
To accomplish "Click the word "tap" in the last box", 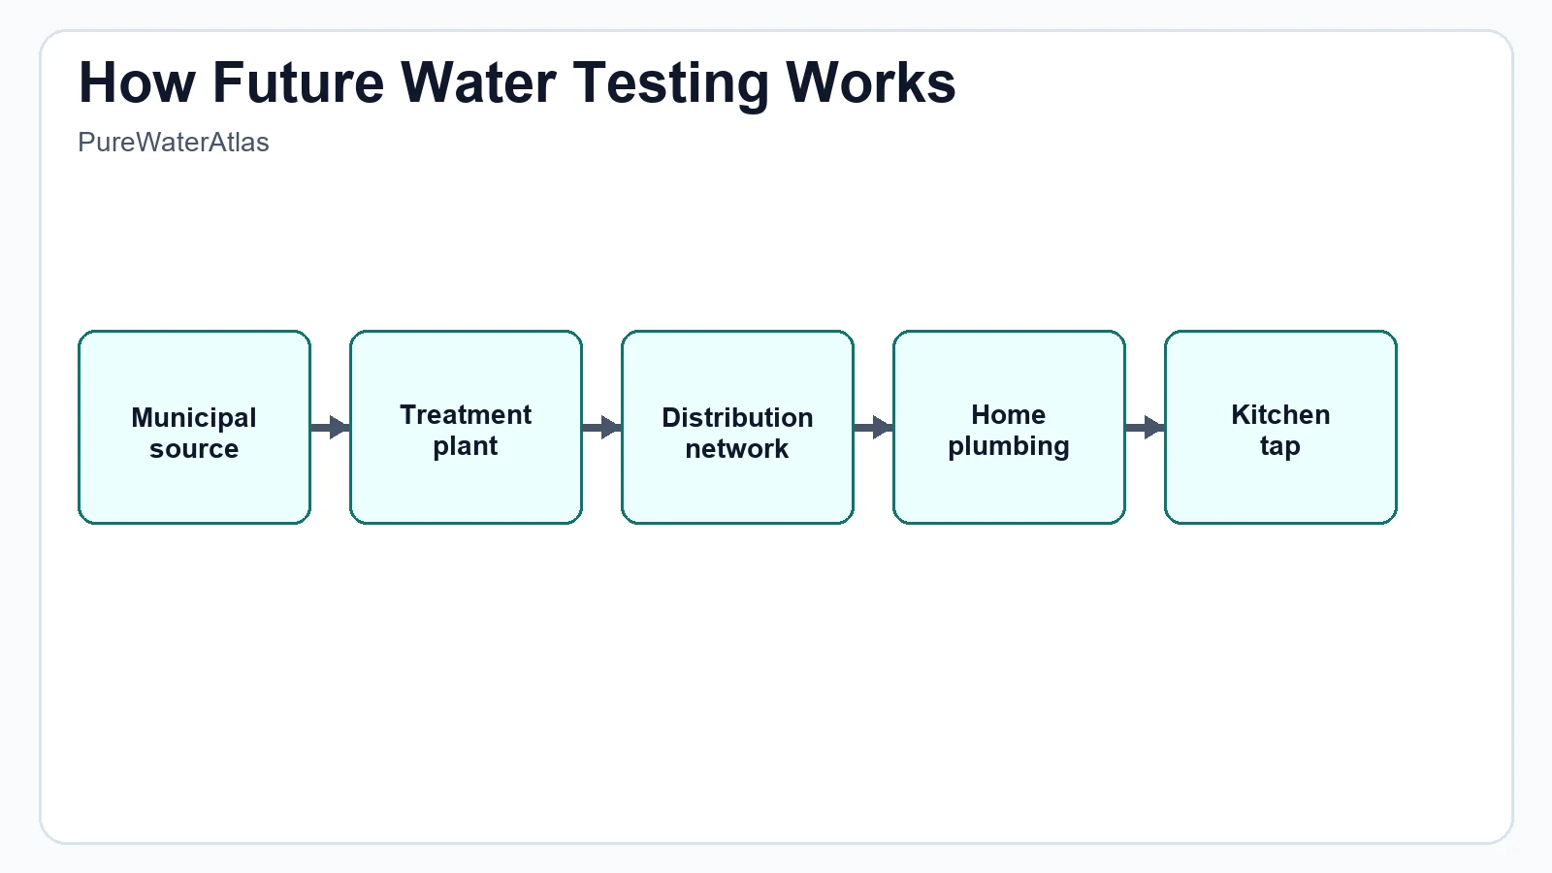I will pyautogui.click(x=1280, y=446).
